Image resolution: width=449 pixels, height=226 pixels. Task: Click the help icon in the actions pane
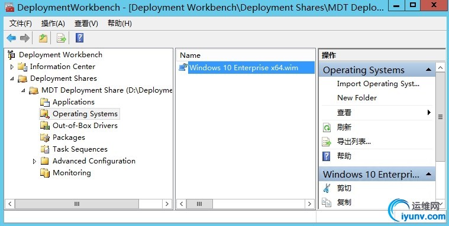[x=327, y=156]
